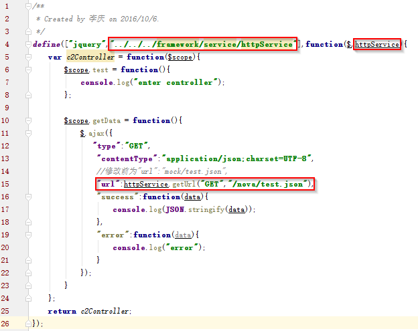This screenshot has width=418, height=331.
Task: Click httpService reference on line 15
Action: coord(146,184)
